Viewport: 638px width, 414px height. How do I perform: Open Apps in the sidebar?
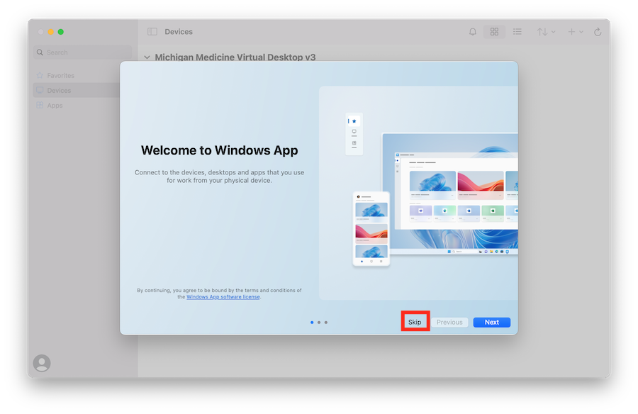pyautogui.click(x=55, y=106)
